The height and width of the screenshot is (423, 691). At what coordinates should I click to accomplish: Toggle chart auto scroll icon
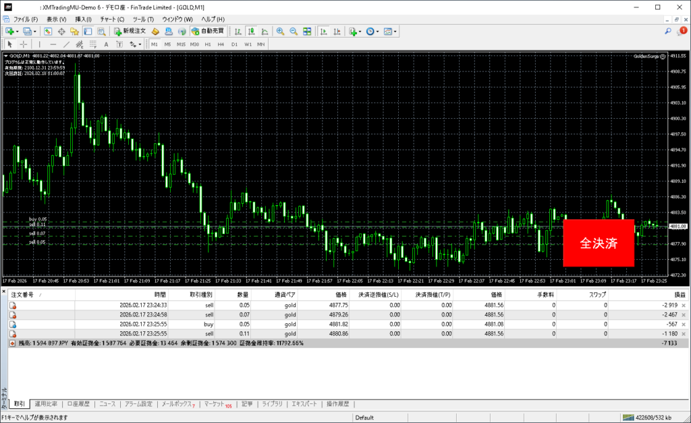(x=323, y=31)
